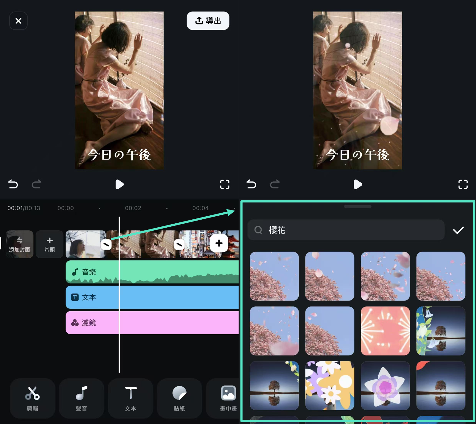Select the pink firework burst effect
The image size is (476, 424).
385,331
